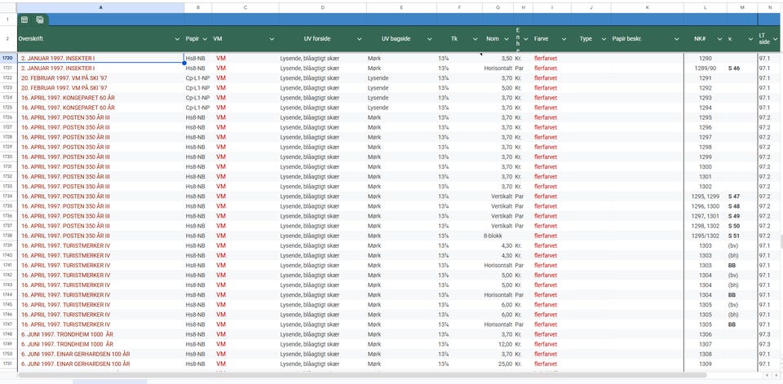Select the 8-blokk cell in Nom column

pyautogui.click(x=494, y=236)
